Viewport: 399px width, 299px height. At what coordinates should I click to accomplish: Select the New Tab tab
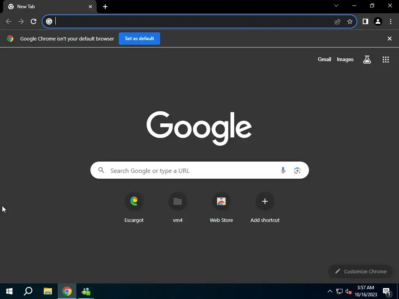coord(50,7)
